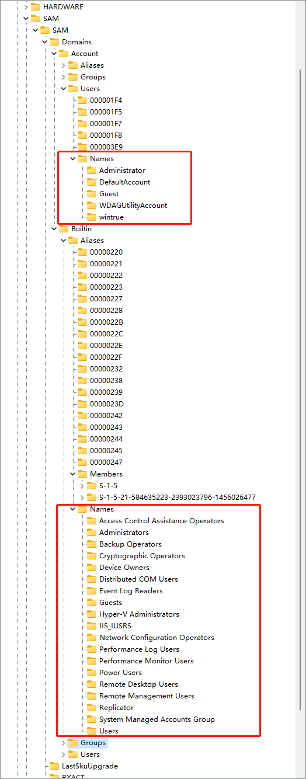Image resolution: width=306 pixels, height=779 pixels.
Task: Select Access Control Assistance Operators key
Action: tap(162, 521)
